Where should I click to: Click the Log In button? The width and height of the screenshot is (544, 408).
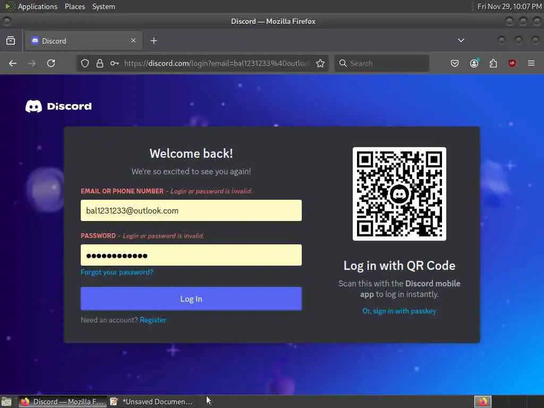pyautogui.click(x=191, y=299)
